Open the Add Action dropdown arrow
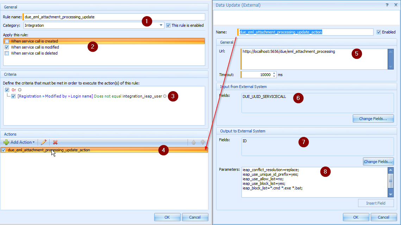401x225 pixels. click(34, 142)
